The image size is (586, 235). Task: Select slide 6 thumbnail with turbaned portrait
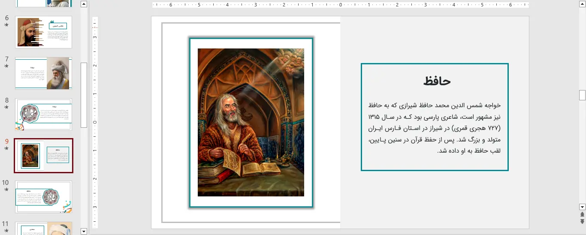[x=43, y=32]
